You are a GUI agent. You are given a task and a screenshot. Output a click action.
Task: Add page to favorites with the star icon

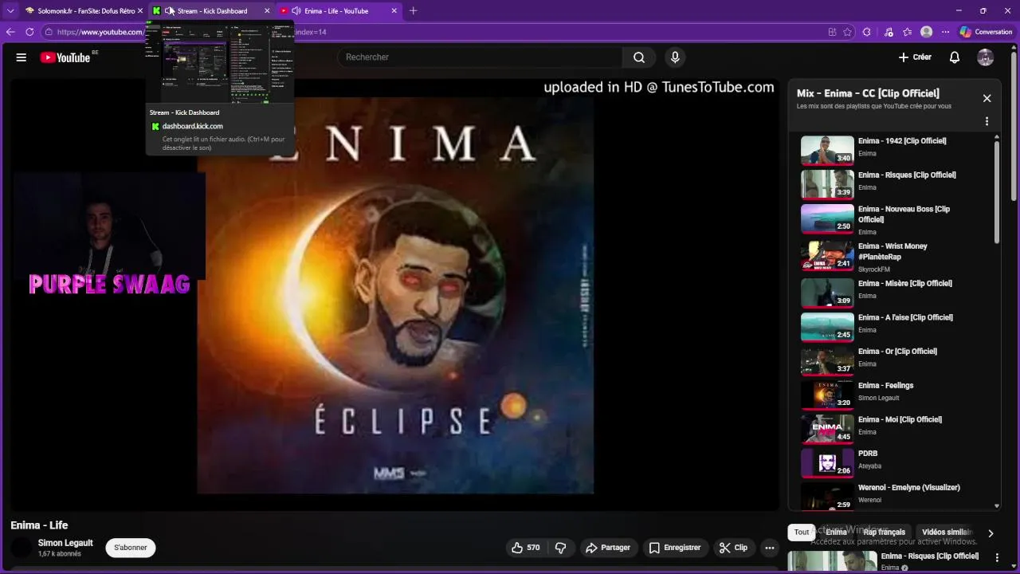pyautogui.click(x=848, y=32)
